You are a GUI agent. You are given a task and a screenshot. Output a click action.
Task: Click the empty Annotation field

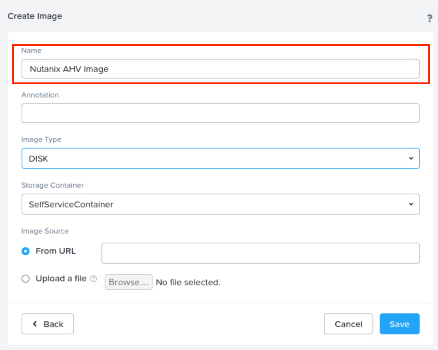pyautogui.click(x=220, y=113)
